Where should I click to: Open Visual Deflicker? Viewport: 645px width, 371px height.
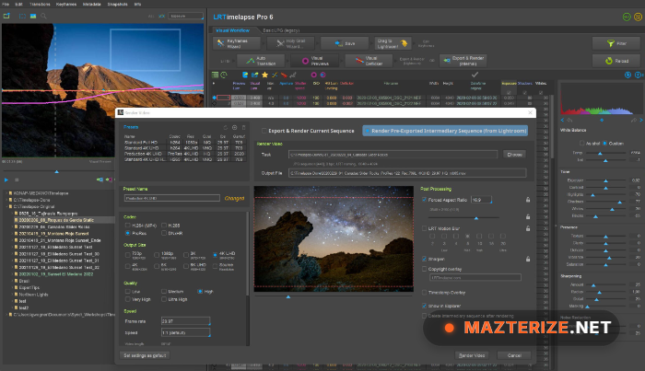point(369,61)
